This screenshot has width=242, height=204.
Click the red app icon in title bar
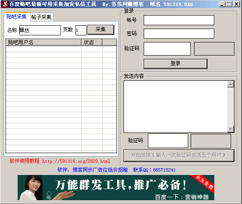[x=5, y=4]
